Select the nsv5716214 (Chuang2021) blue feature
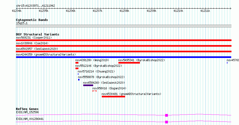The image size is (239, 125). tap(78, 74)
